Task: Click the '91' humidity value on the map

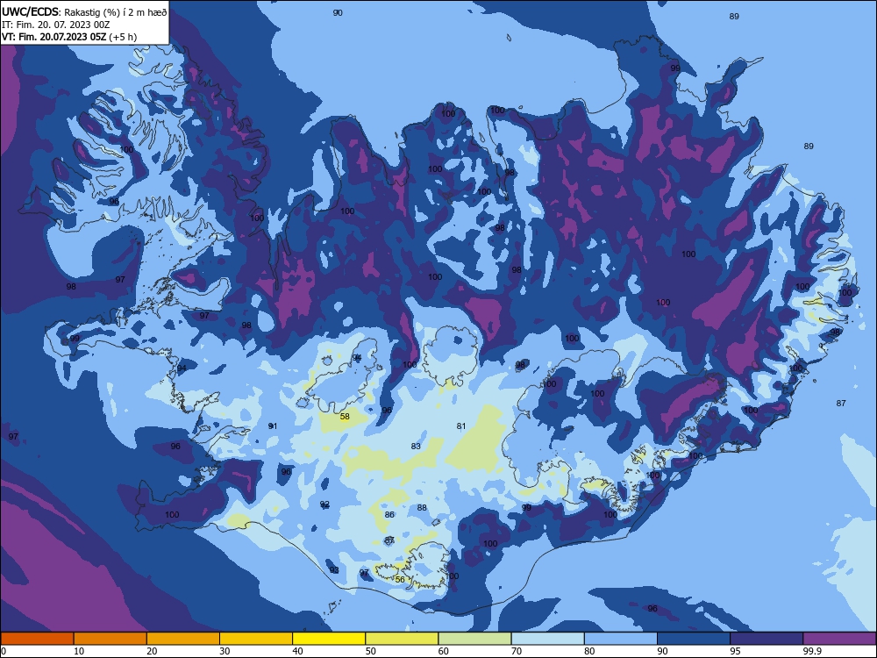Action: [x=273, y=426]
